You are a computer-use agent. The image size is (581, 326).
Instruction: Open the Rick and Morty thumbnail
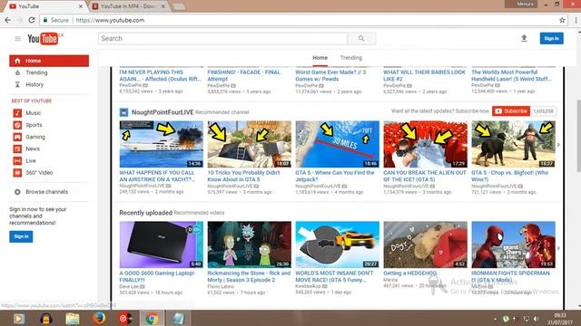click(250, 244)
